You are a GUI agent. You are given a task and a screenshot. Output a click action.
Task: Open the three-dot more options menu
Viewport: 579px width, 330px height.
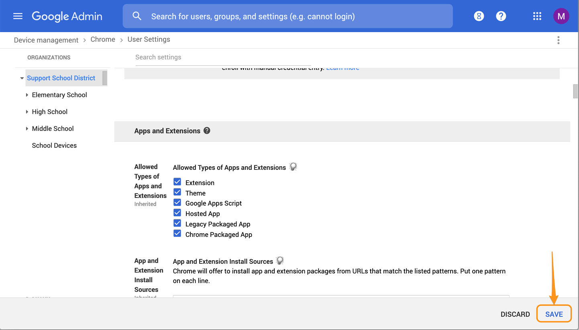point(558,40)
